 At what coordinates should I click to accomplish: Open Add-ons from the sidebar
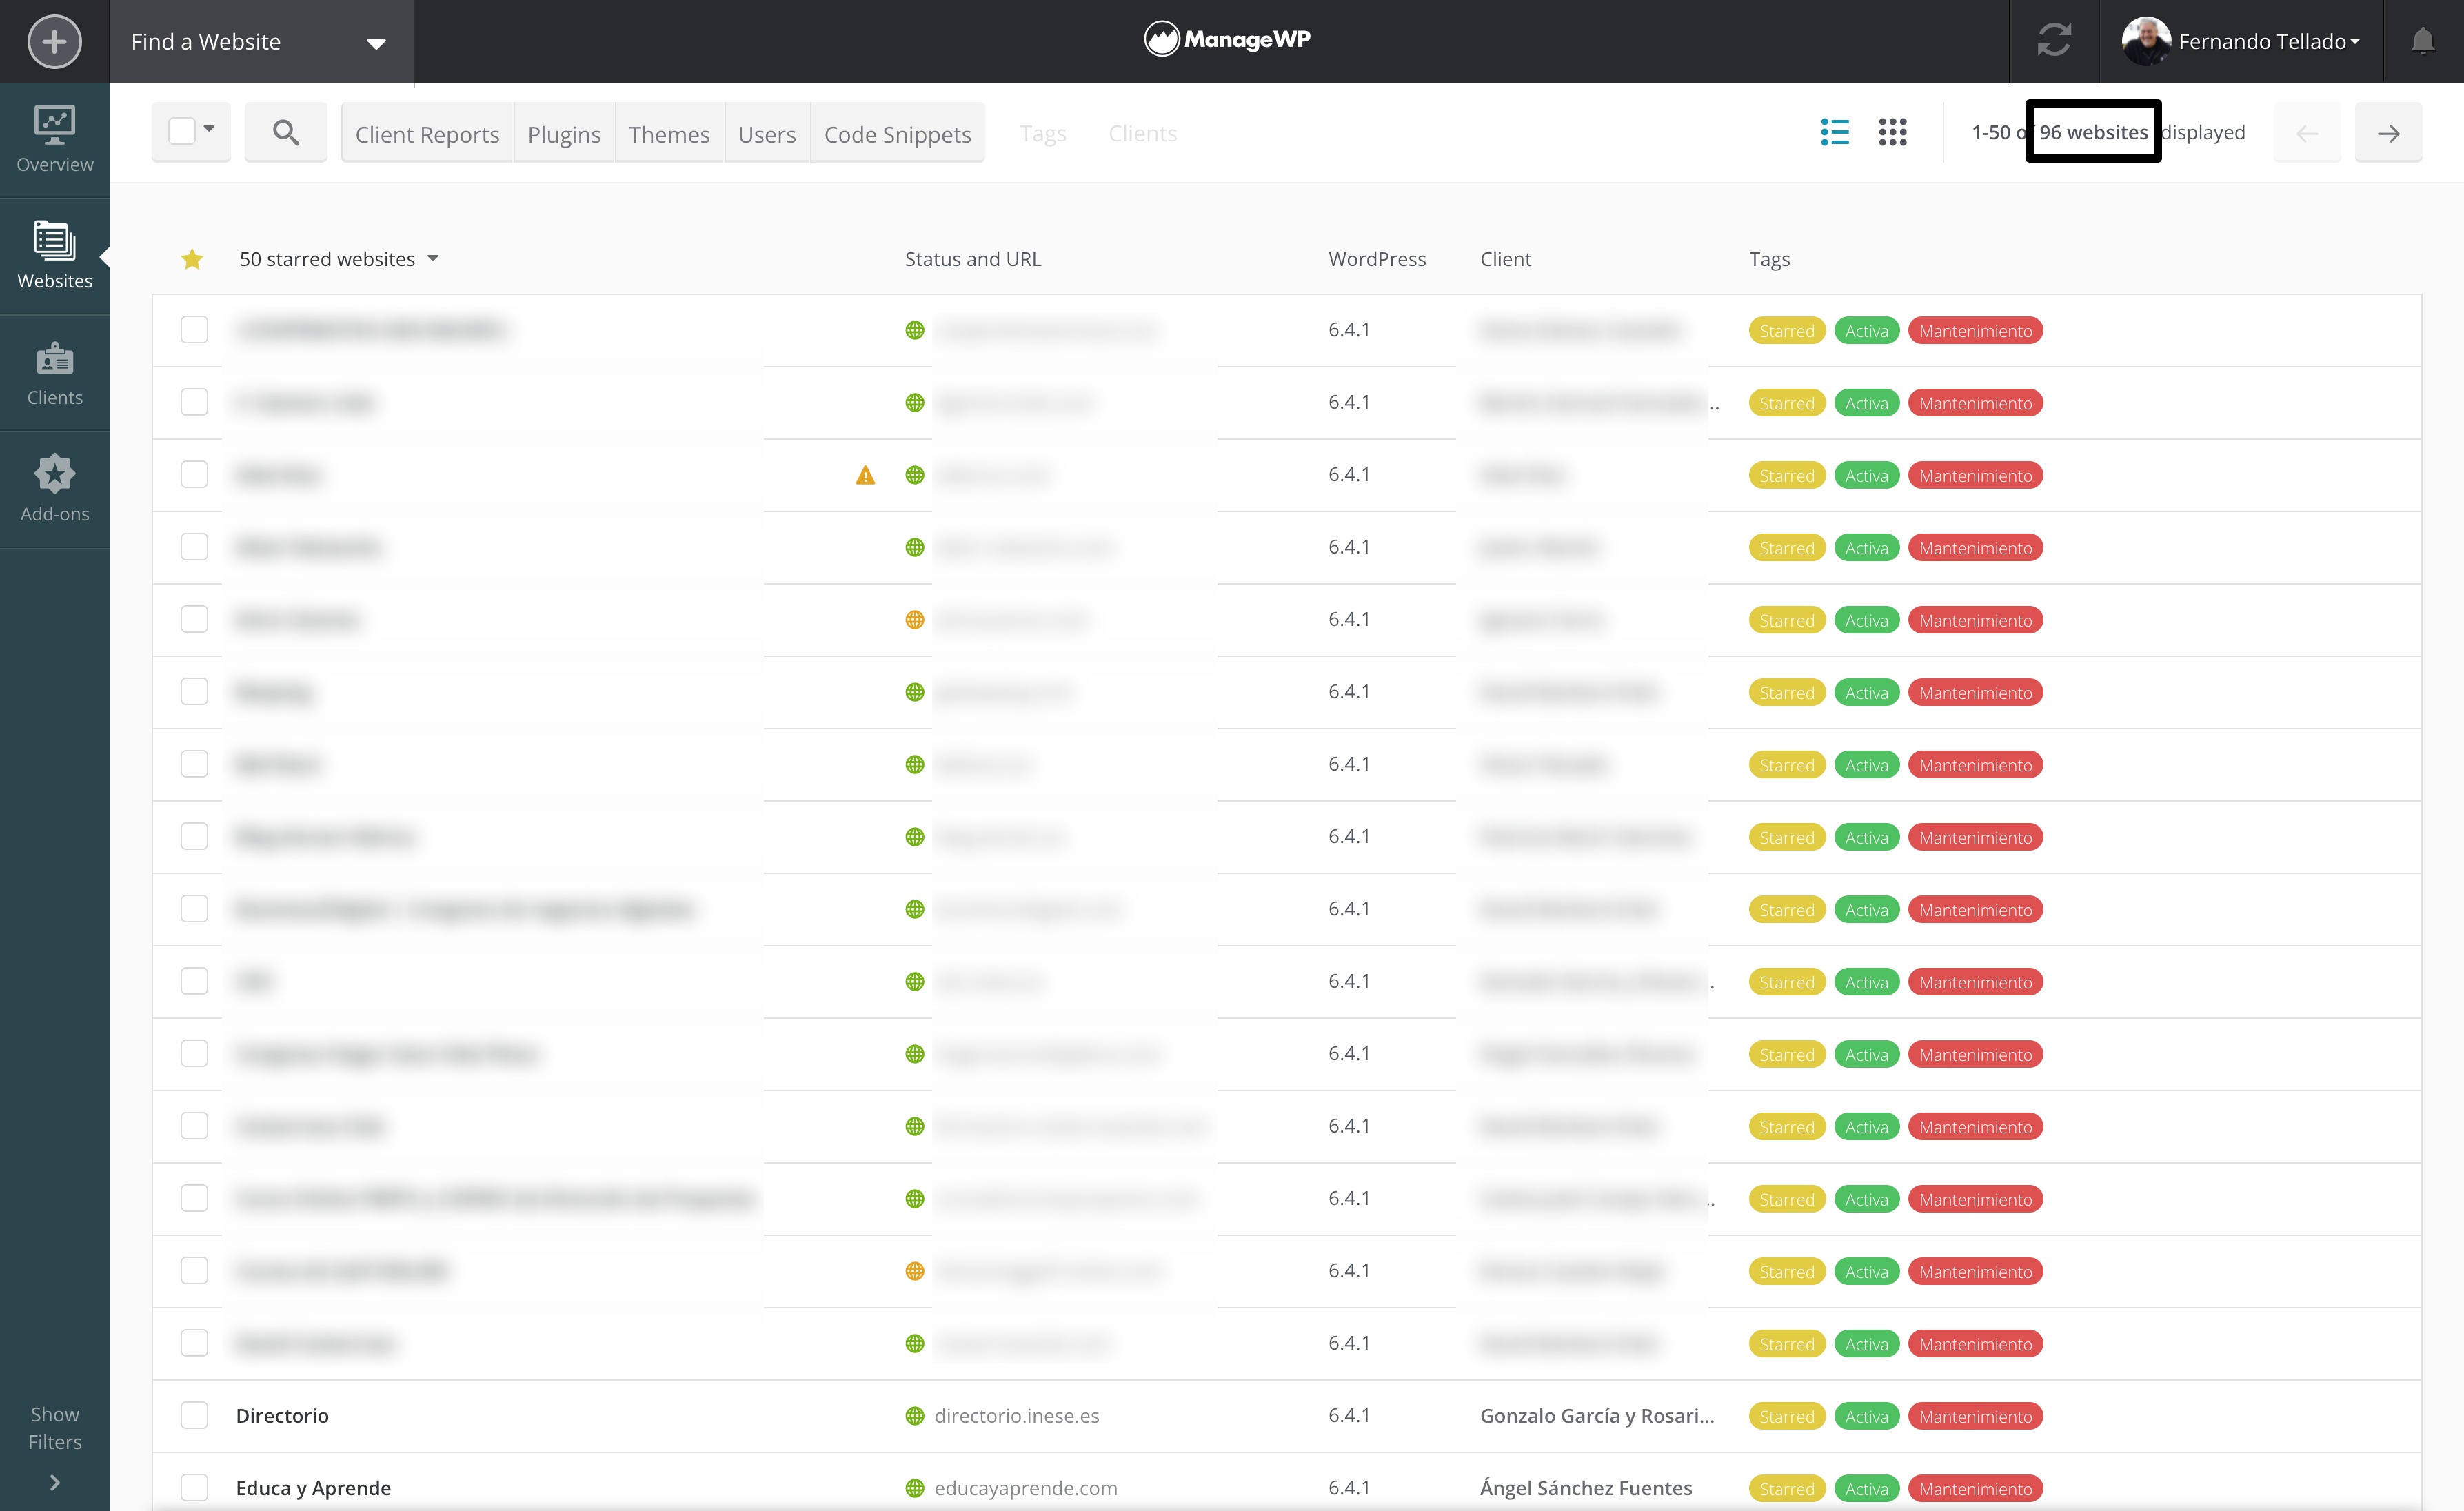coord(54,489)
